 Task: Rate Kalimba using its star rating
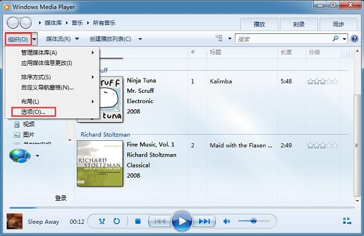pyautogui.click(x=323, y=81)
